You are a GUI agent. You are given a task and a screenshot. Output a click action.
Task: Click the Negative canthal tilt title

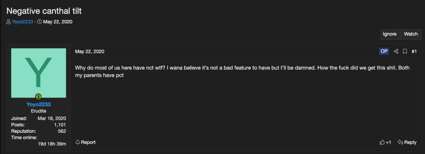[44, 11]
